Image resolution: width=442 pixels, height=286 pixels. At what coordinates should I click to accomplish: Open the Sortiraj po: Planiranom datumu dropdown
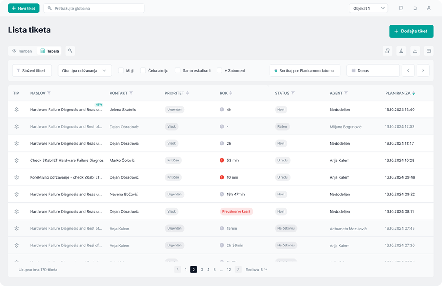pos(305,70)
